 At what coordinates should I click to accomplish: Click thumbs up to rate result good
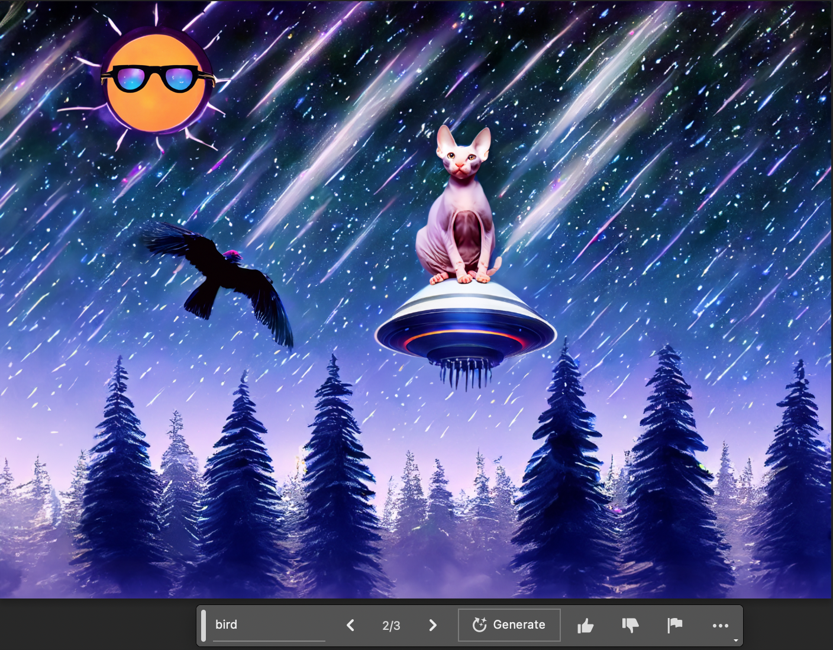pos(586,626)
